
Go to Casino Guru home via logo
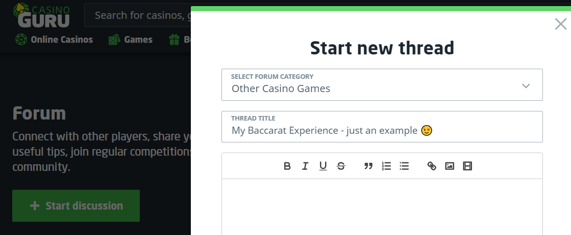click(41, 15)
